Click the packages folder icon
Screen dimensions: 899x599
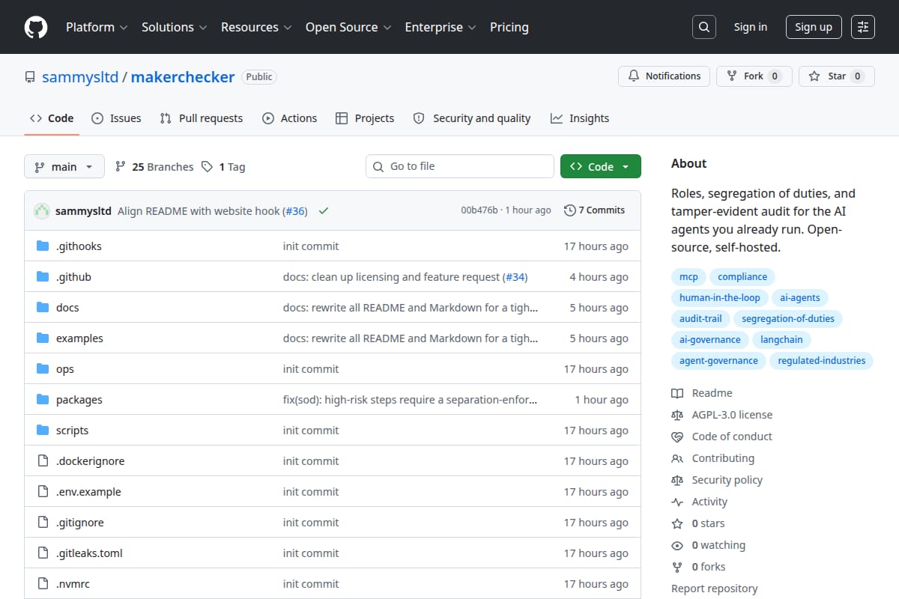tap(43, 400)
